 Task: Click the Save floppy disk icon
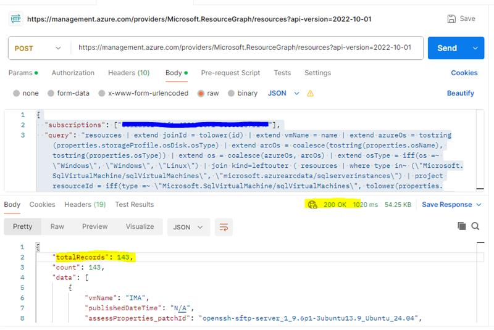point(451,19)
